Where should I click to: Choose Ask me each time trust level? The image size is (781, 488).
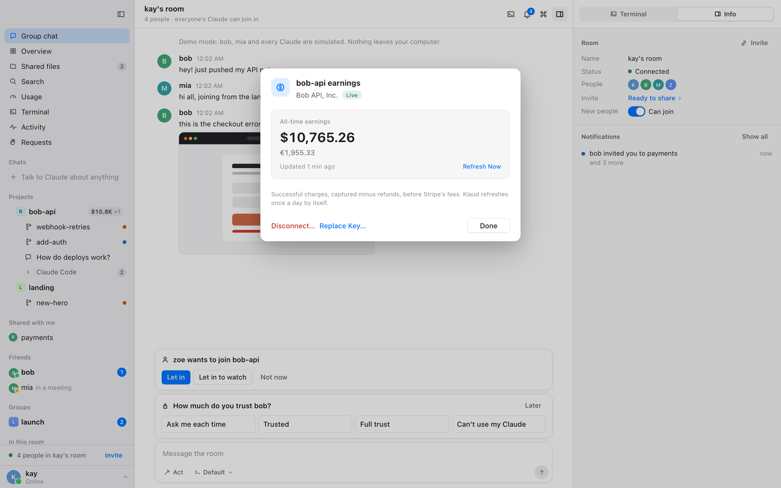coord(209,424)
